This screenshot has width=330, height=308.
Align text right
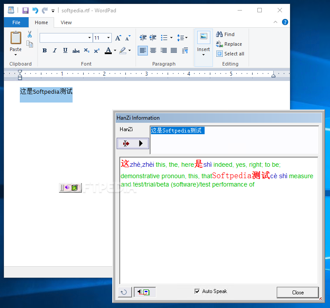click(x=164, y=51)
